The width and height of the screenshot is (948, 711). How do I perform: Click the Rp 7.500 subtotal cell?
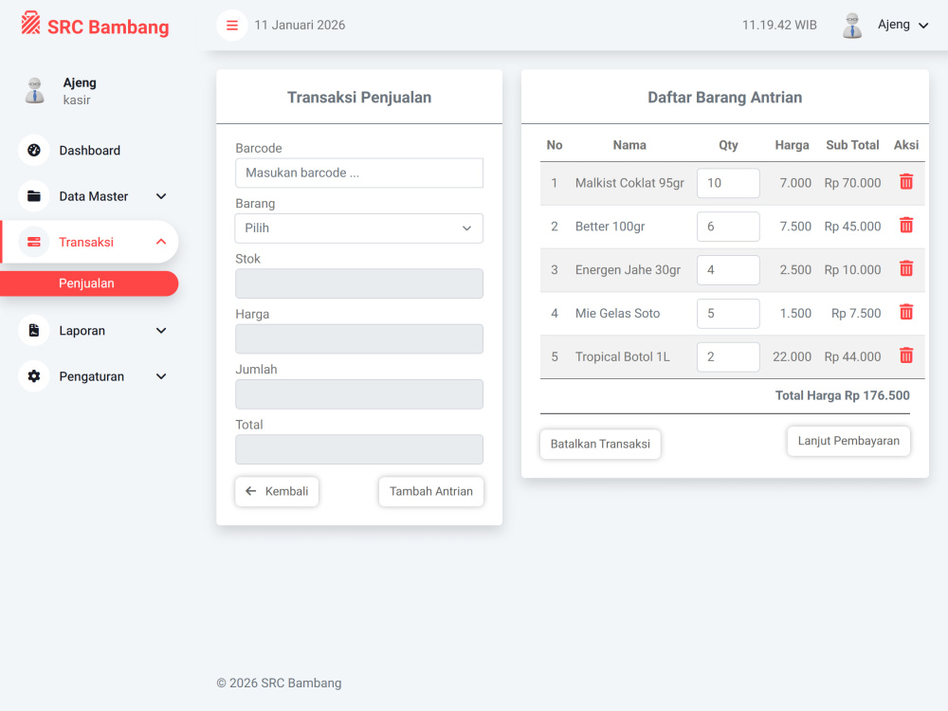(x=856, y=314)
